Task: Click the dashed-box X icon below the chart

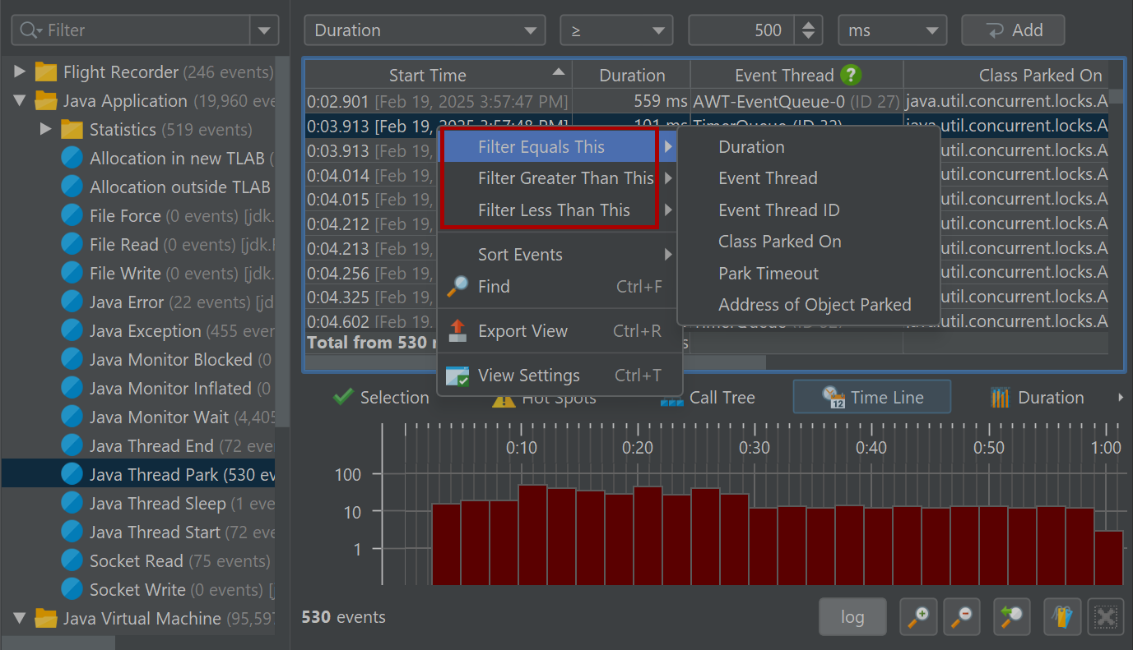Action: coord(1106,616)
